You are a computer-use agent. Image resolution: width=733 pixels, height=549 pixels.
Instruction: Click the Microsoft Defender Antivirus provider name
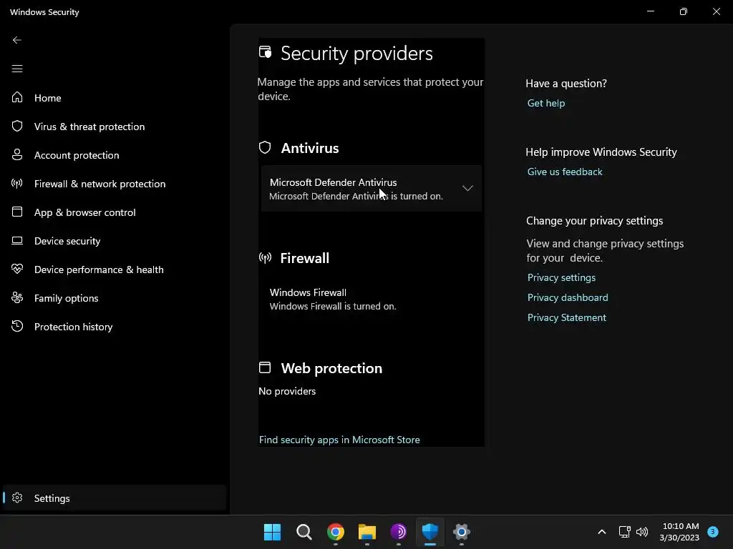(334, 182)
